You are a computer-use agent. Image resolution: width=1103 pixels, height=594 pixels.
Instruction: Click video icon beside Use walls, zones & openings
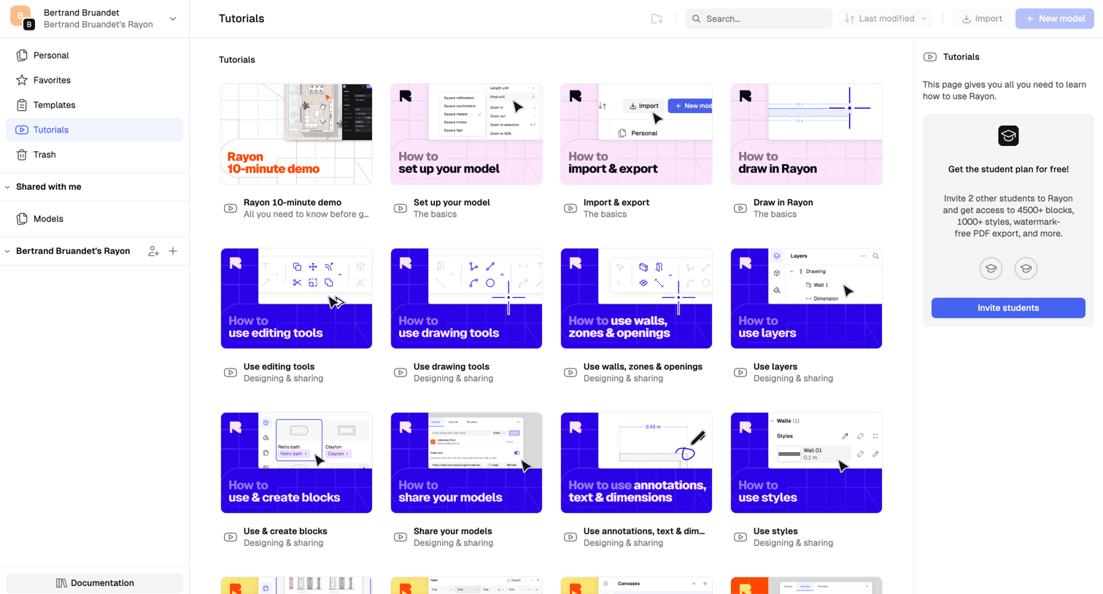(x=570, y=372)
